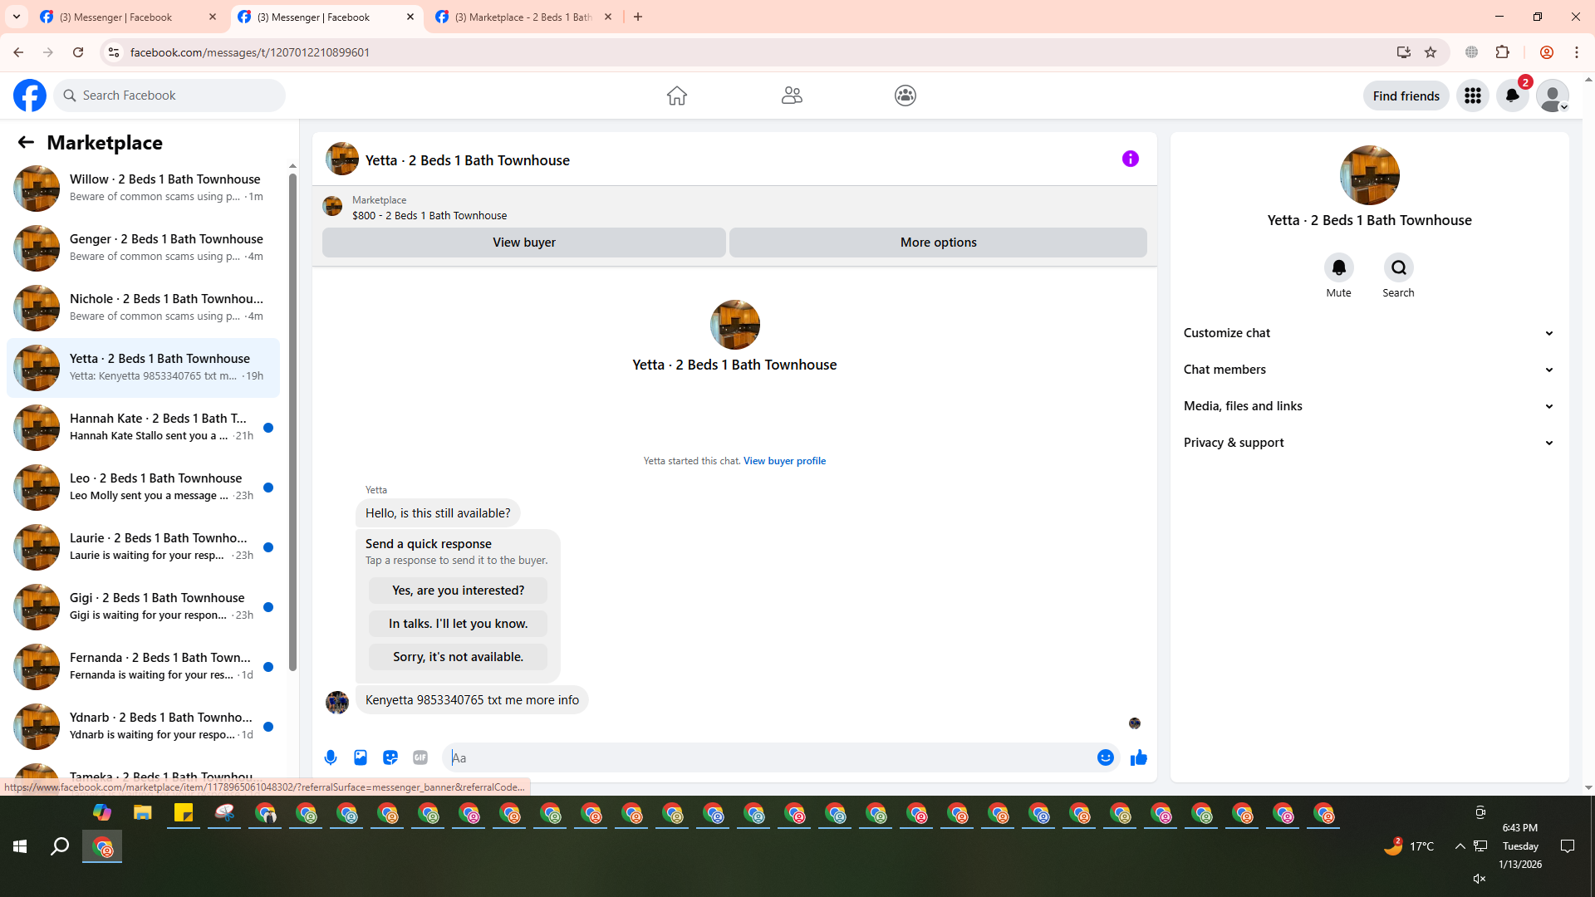This screenshot has height=897, width=1595.
Task: Expand Media, files and links
Action: pos(1368,406)
